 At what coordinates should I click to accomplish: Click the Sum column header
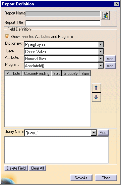(x=85, y=74)
